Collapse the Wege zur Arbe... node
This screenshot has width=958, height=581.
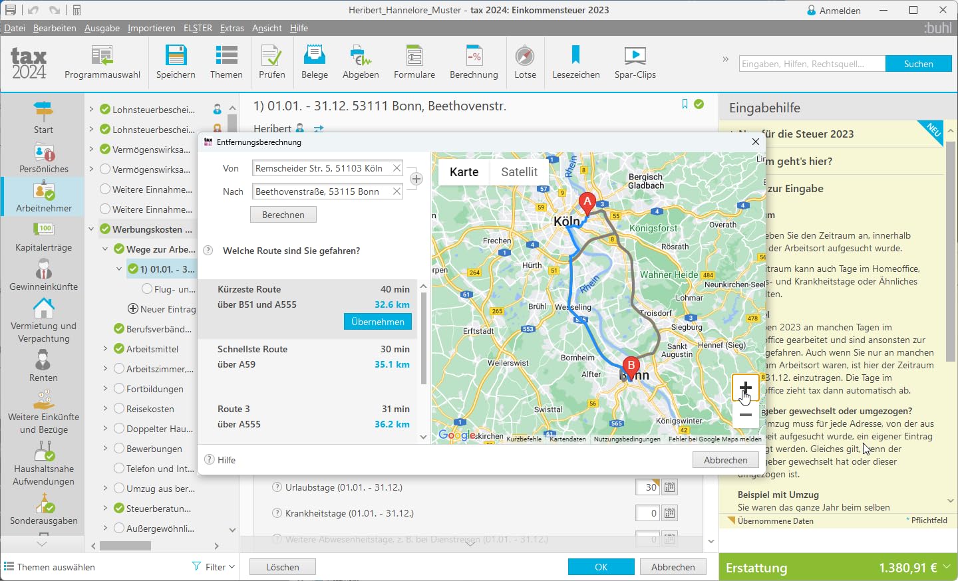(x=105, y=249)
